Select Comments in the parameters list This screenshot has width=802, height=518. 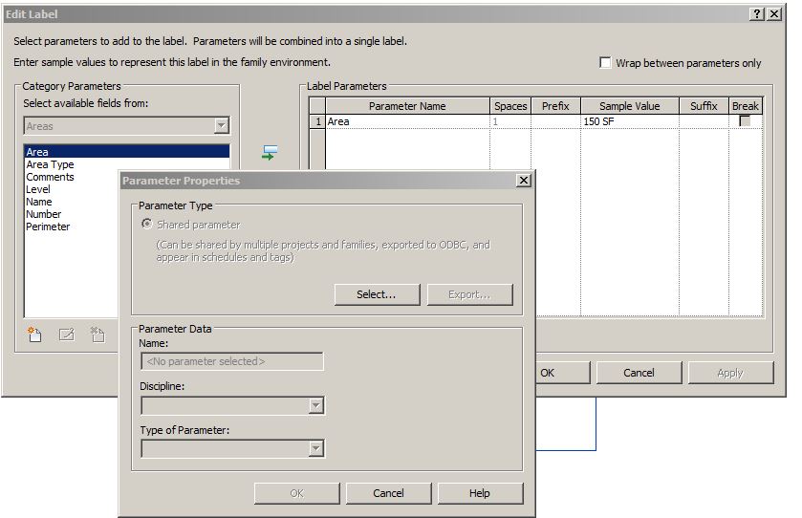pos(50,177)
